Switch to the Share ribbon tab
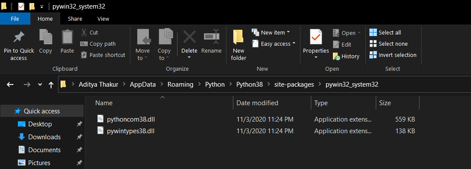Viewport: 471px width, 169px height. (75, 19)
